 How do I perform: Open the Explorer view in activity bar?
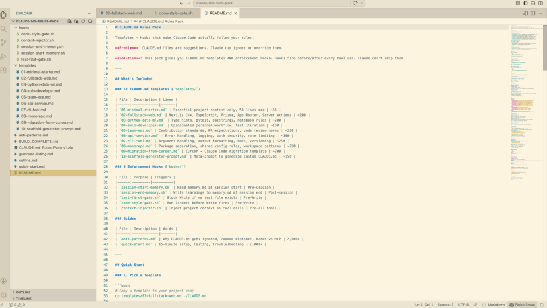pyautogui.click(x=3, y=15)
